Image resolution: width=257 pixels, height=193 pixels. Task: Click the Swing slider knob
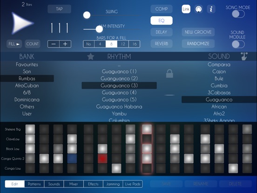click(87, 15)
